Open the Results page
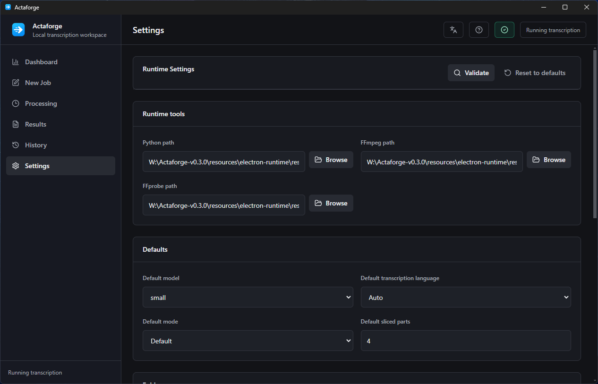The width and height of the screenshot is (598, 384). [60, 124]
